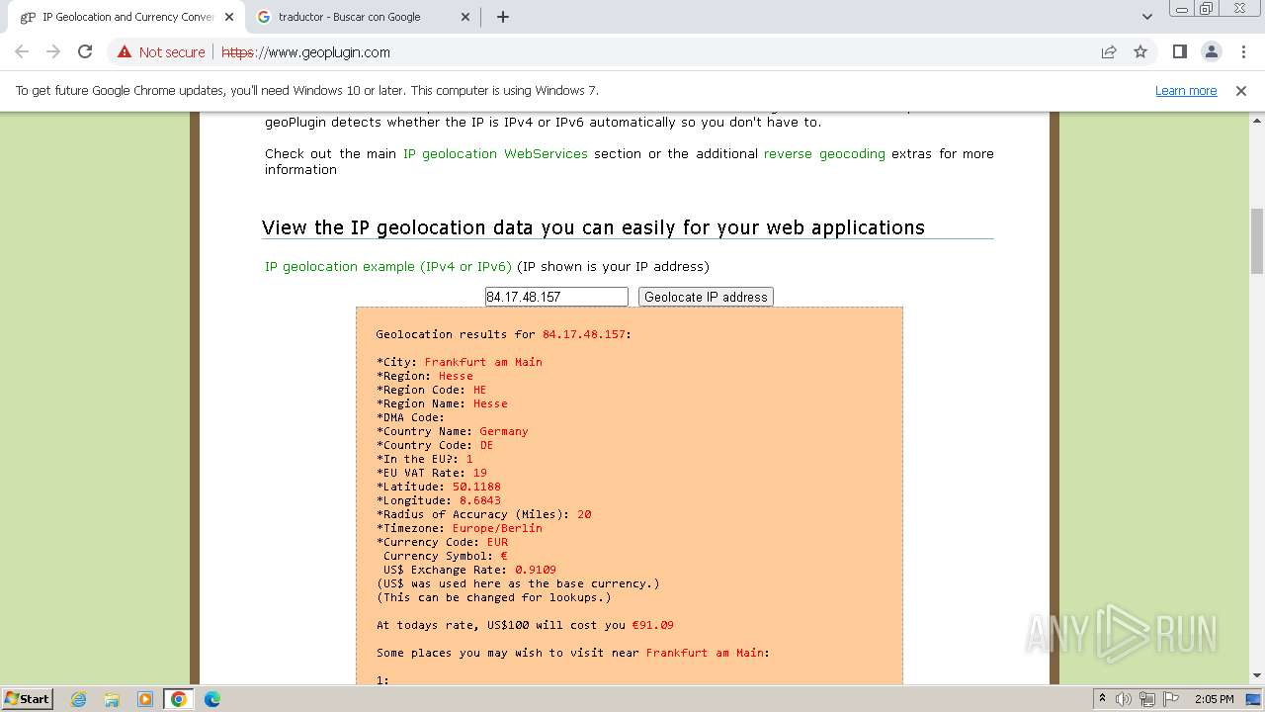Toggle the browser side panel
Screen dimensions: 1265x712
click(1179, 52)
